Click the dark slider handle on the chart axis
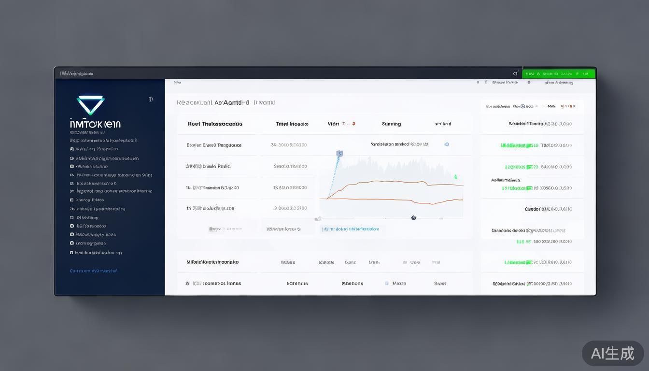This screenshot has width=649, height=371. [x=413, y=218]
